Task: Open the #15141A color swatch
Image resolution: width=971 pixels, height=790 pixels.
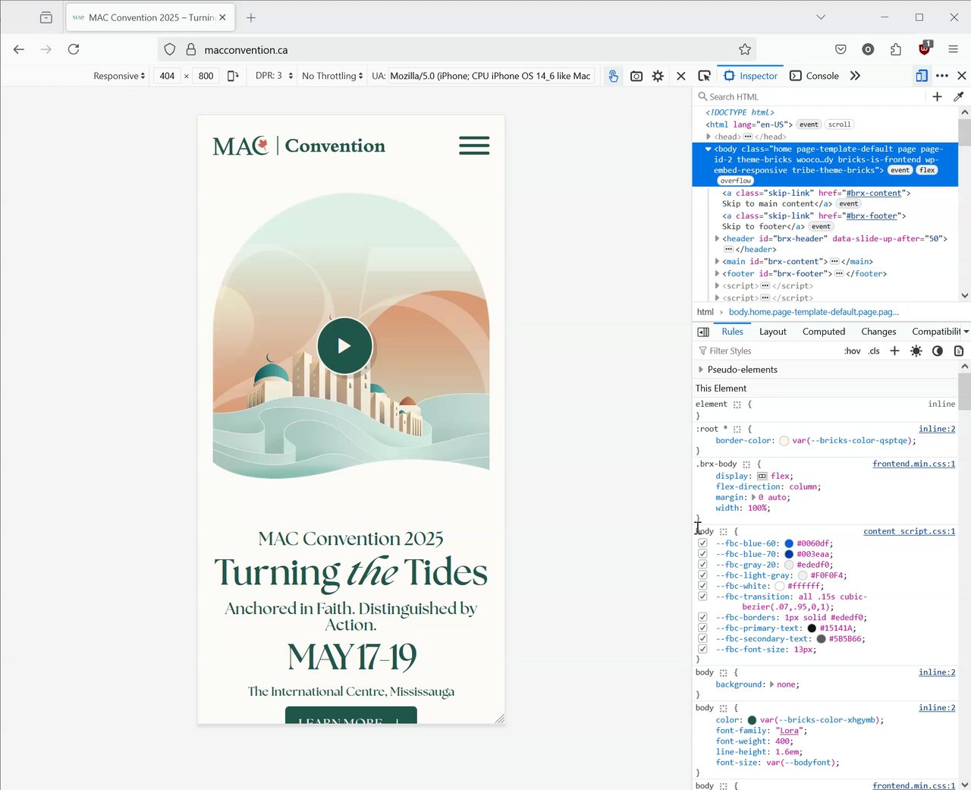Action: click(x=812, y=628)
